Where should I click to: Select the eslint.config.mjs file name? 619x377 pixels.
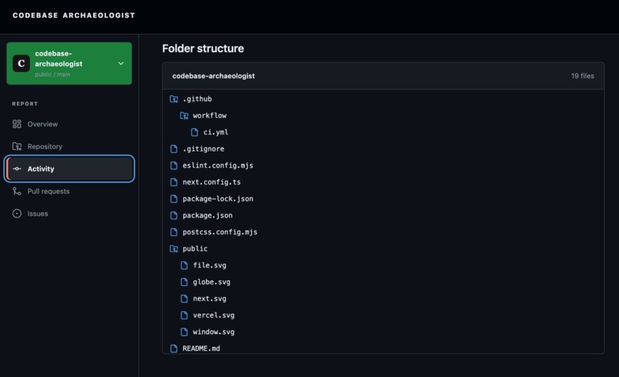(x=218, y=166)
